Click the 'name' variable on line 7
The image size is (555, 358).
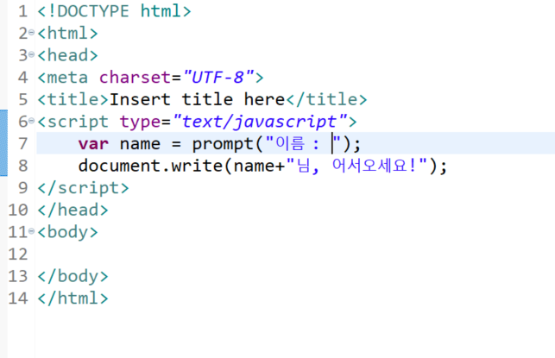pyautogui.click(x=140, y=143)
